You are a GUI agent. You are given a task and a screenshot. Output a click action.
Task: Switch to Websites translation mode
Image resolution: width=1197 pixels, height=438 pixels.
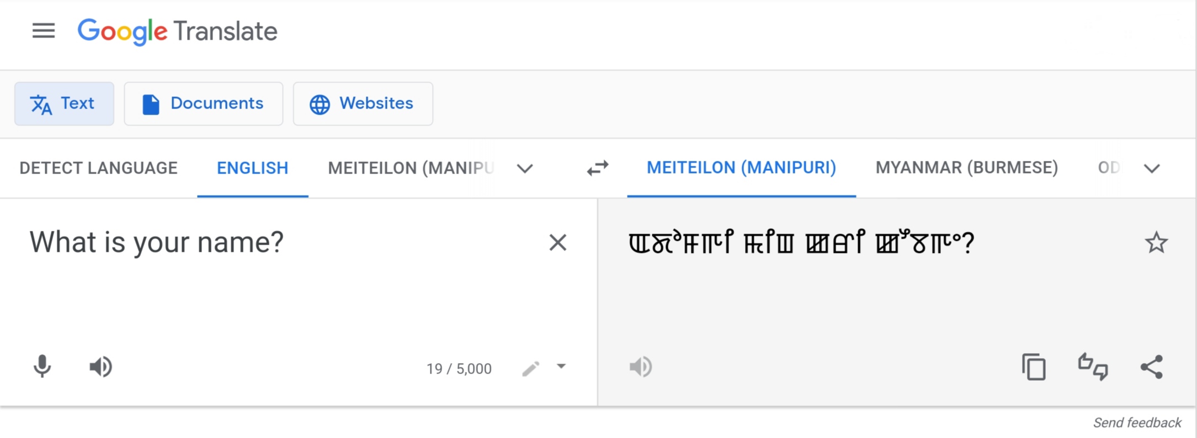[x=363, y=104]
